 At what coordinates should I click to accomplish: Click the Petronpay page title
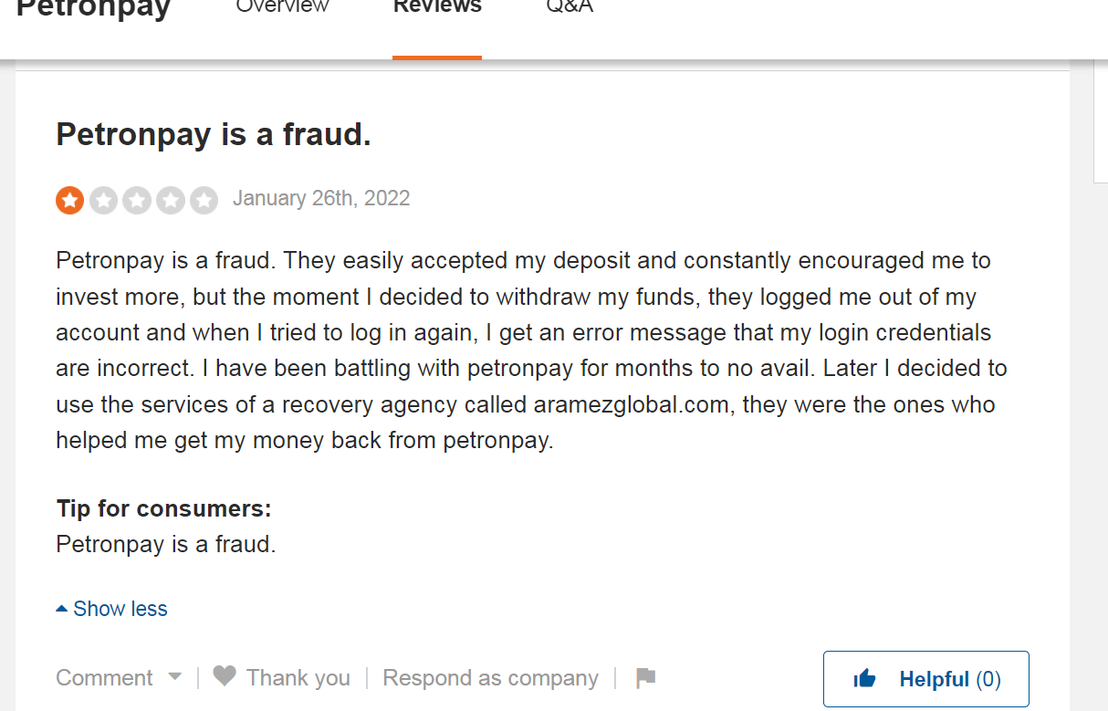[94, 9]
